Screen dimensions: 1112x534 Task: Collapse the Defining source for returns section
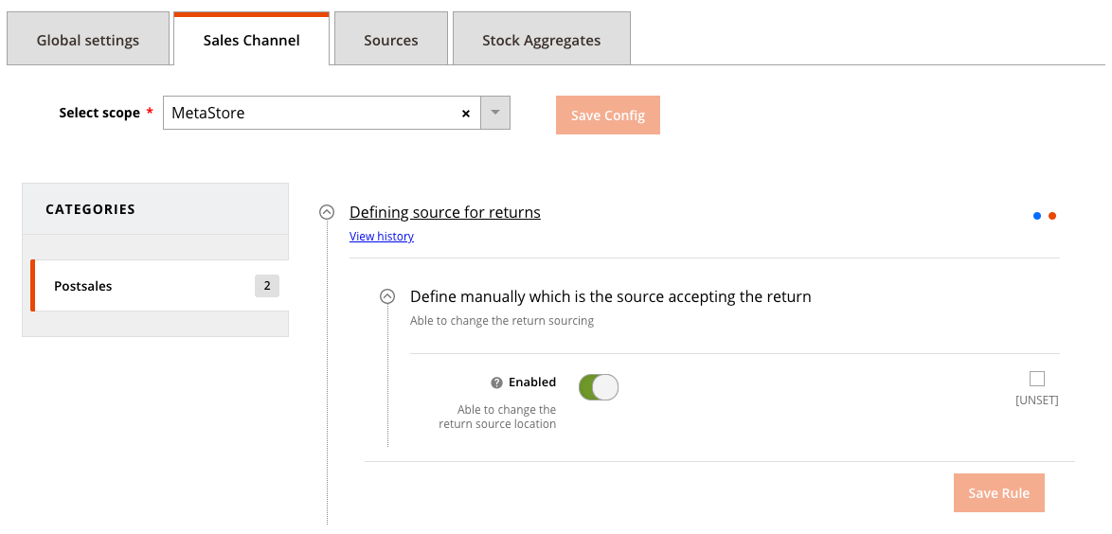point(326,212)
